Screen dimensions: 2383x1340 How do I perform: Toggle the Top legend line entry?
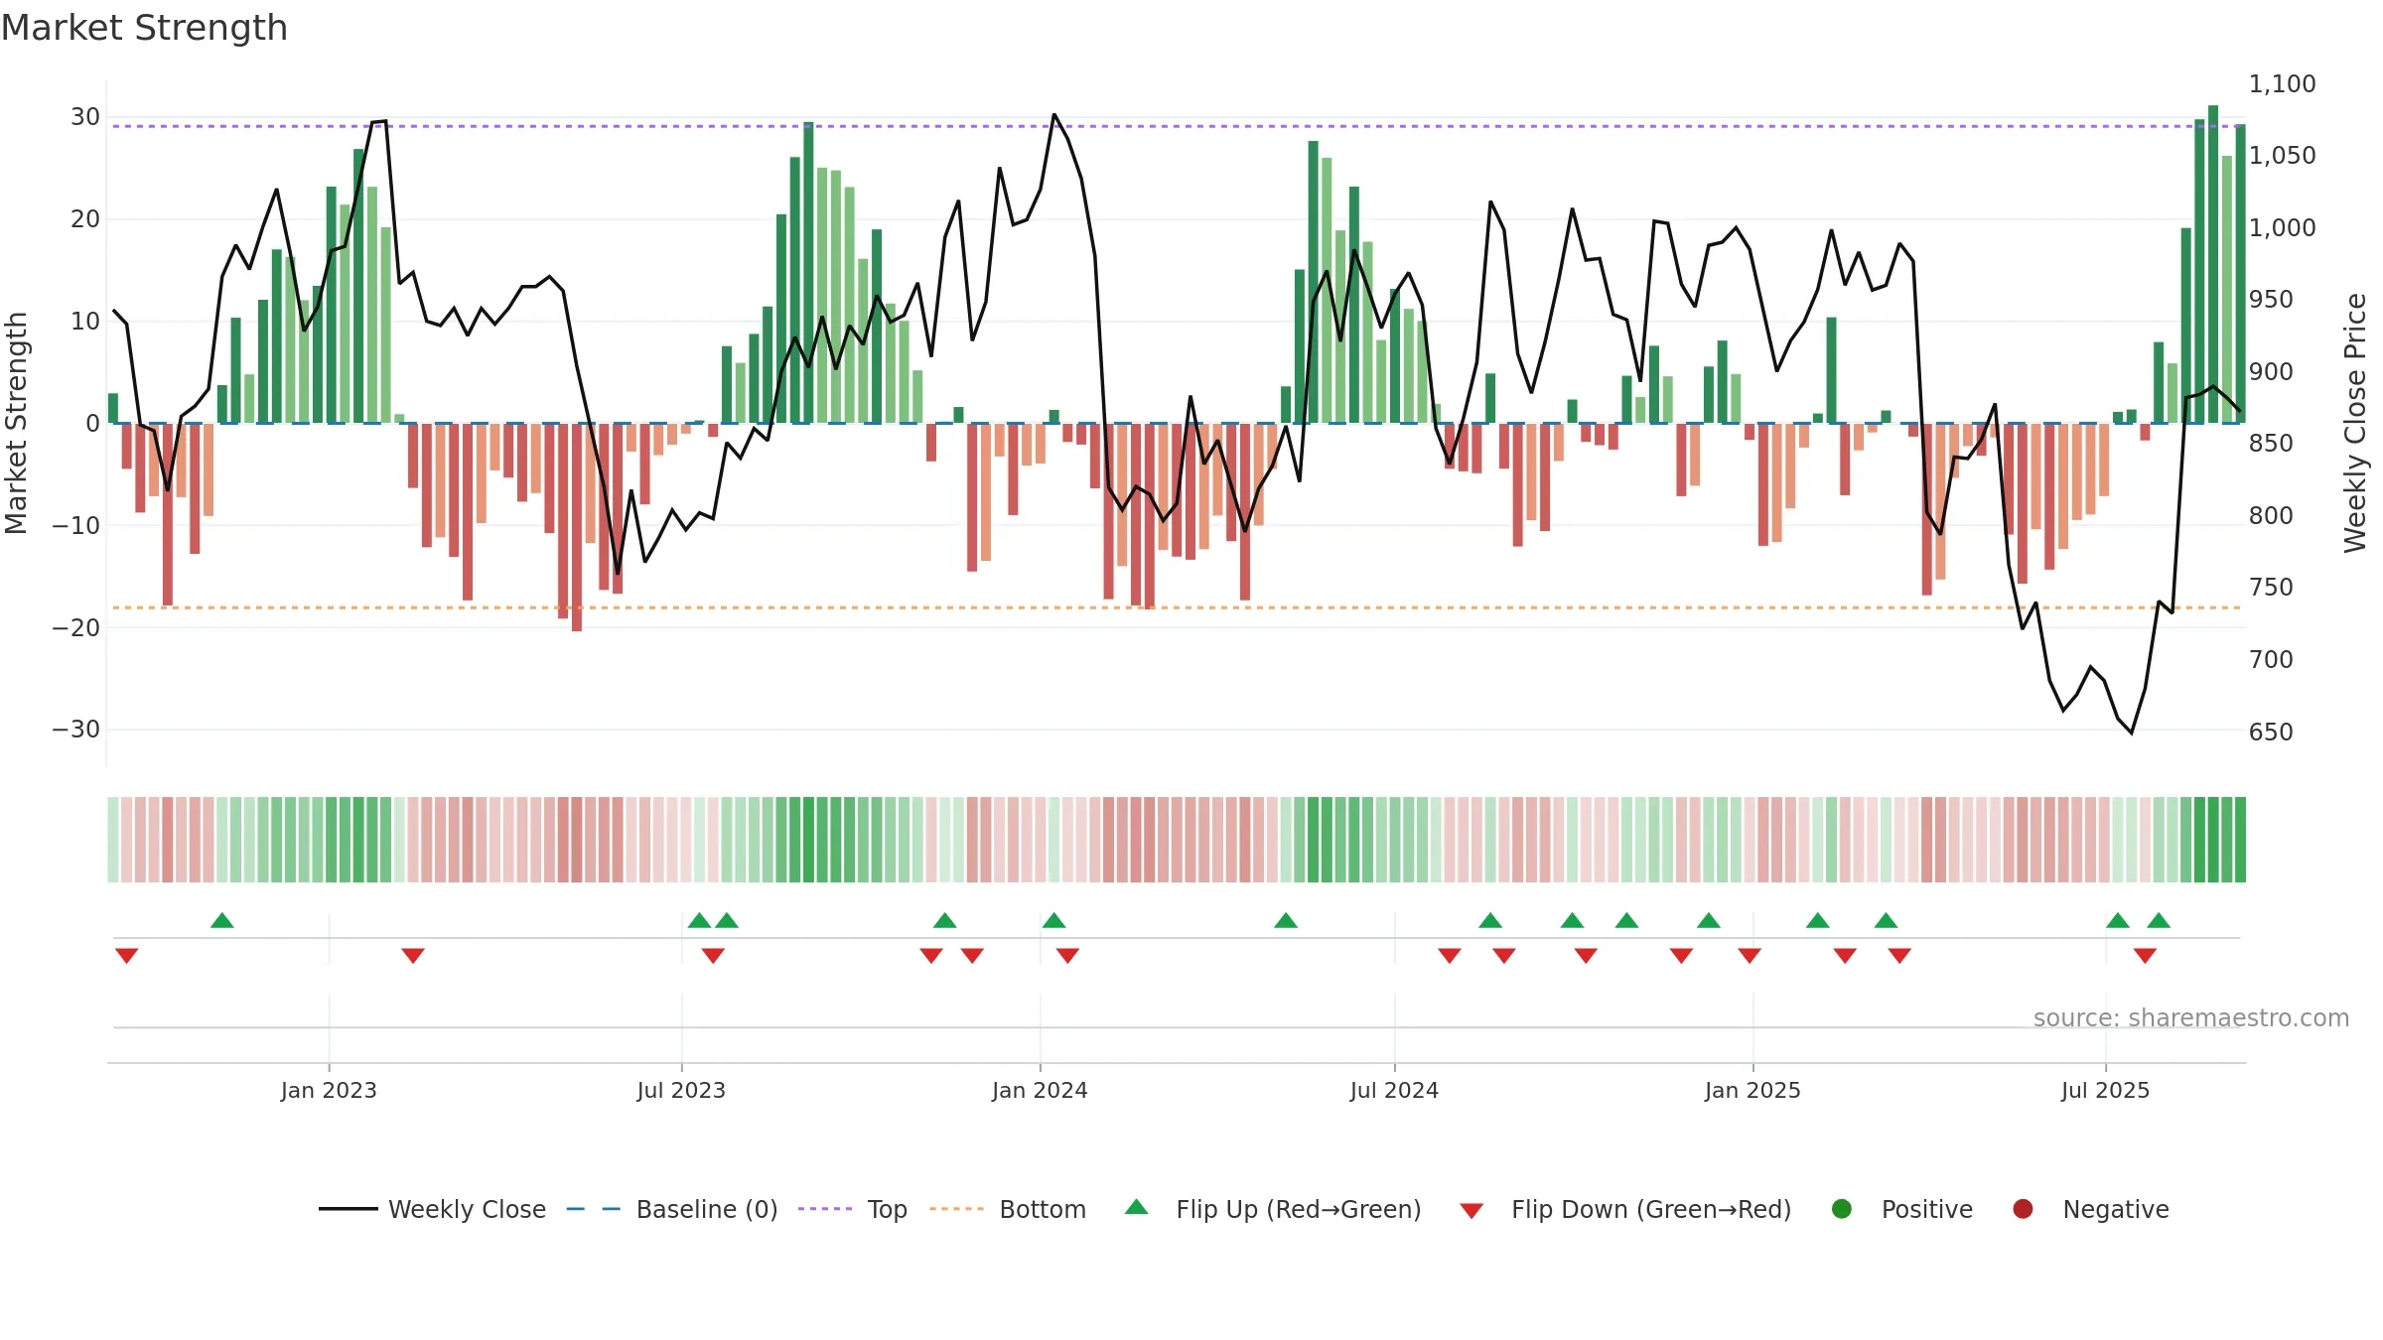click(x=853, y=1209)
